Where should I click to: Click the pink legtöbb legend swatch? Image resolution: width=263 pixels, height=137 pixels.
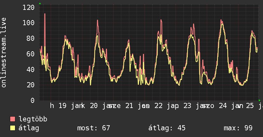coord(12,119)
